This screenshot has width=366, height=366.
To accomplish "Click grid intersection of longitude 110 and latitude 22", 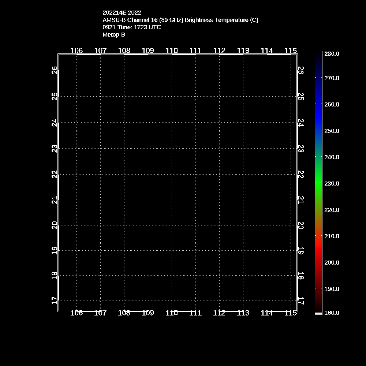I will coord(172,174).
